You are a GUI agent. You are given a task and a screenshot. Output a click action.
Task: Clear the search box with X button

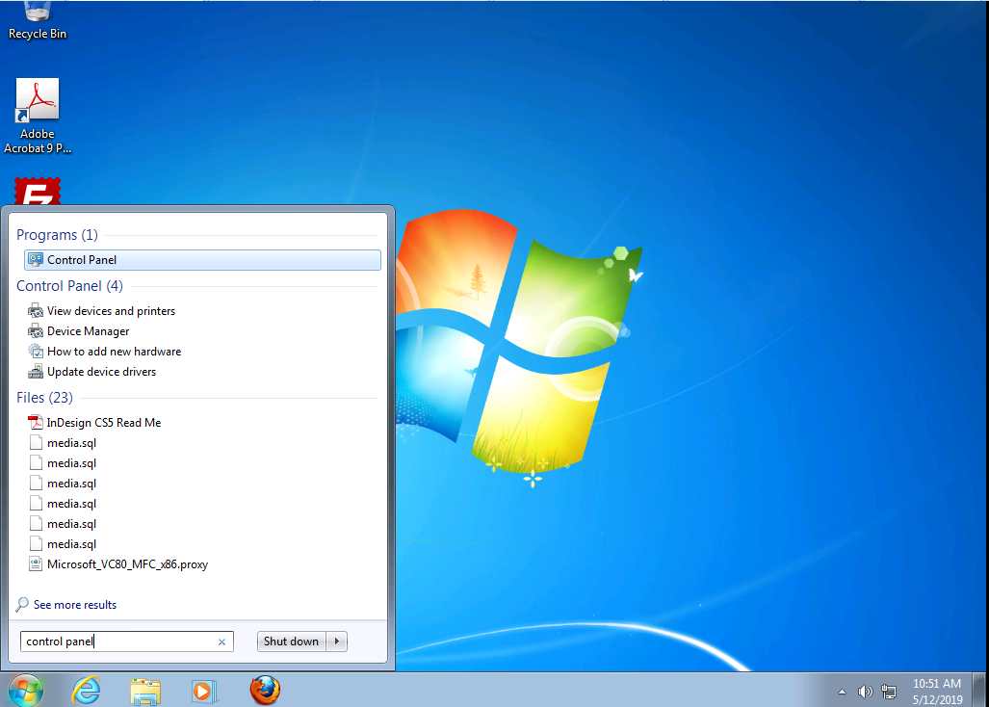click(221, 642)
